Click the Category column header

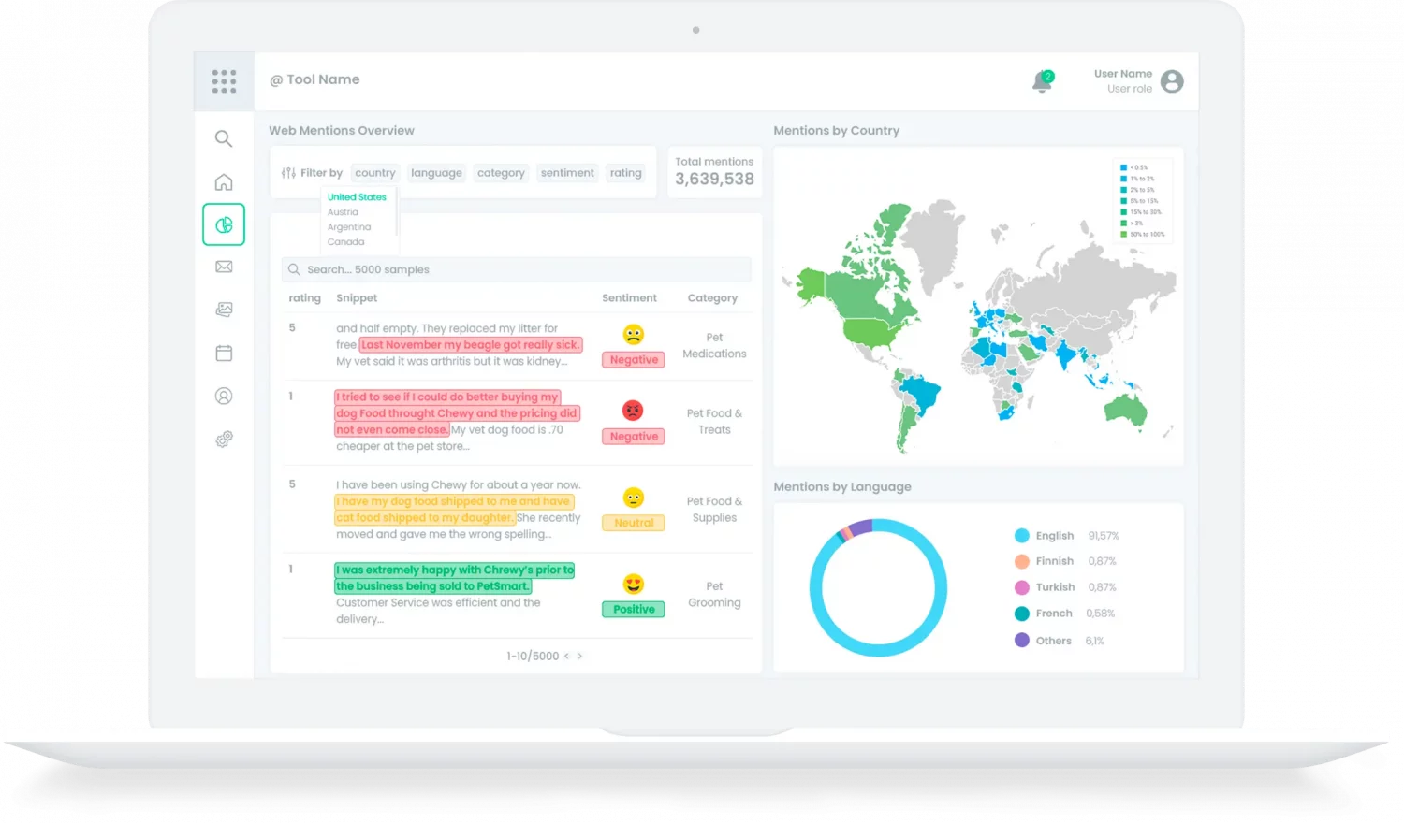pos(712,298)
